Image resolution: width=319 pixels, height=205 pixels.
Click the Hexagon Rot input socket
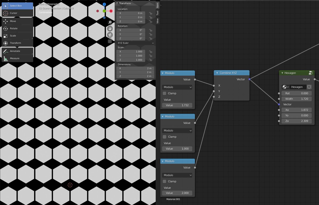(279, 93)
